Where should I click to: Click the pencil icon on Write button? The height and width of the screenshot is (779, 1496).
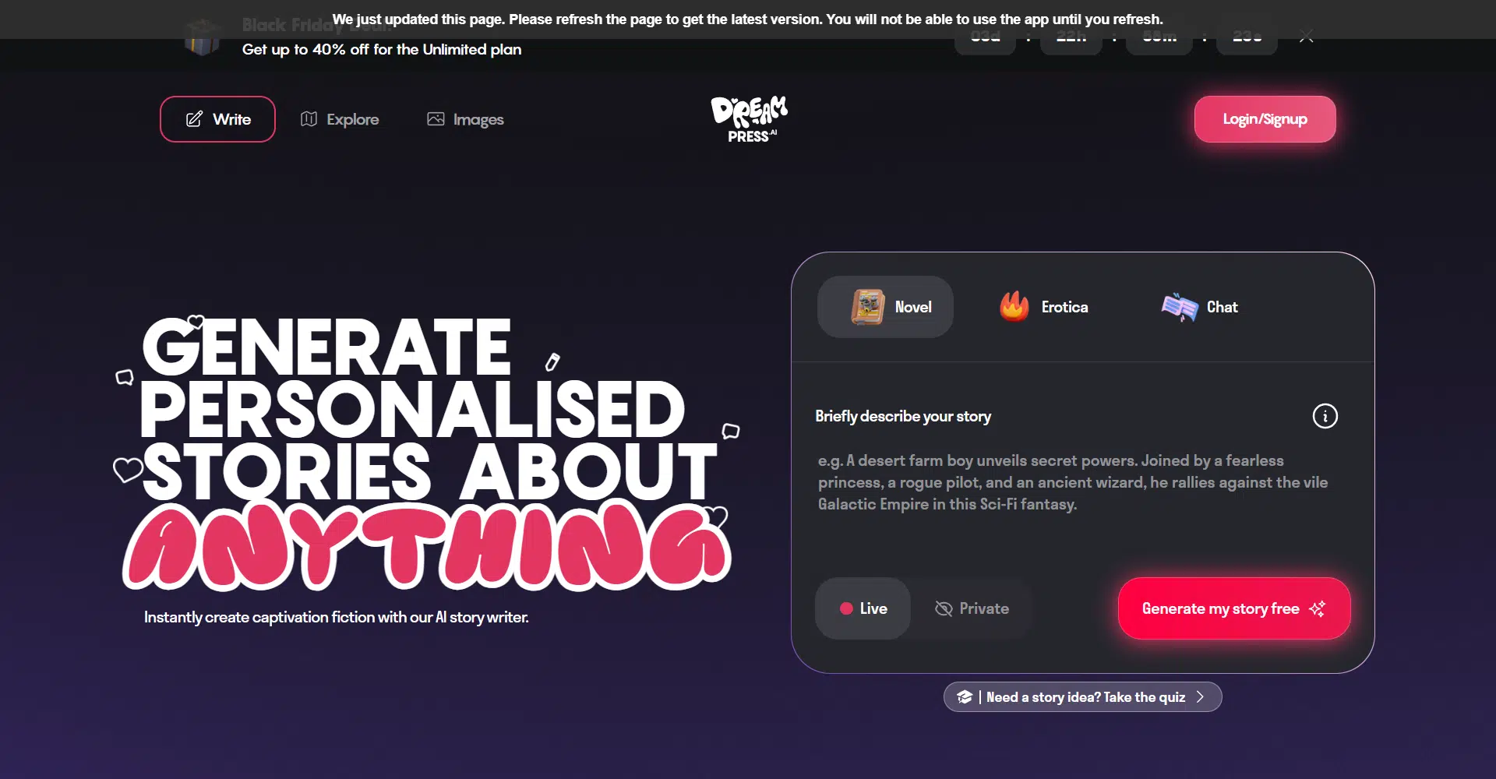tap(194, 119)
